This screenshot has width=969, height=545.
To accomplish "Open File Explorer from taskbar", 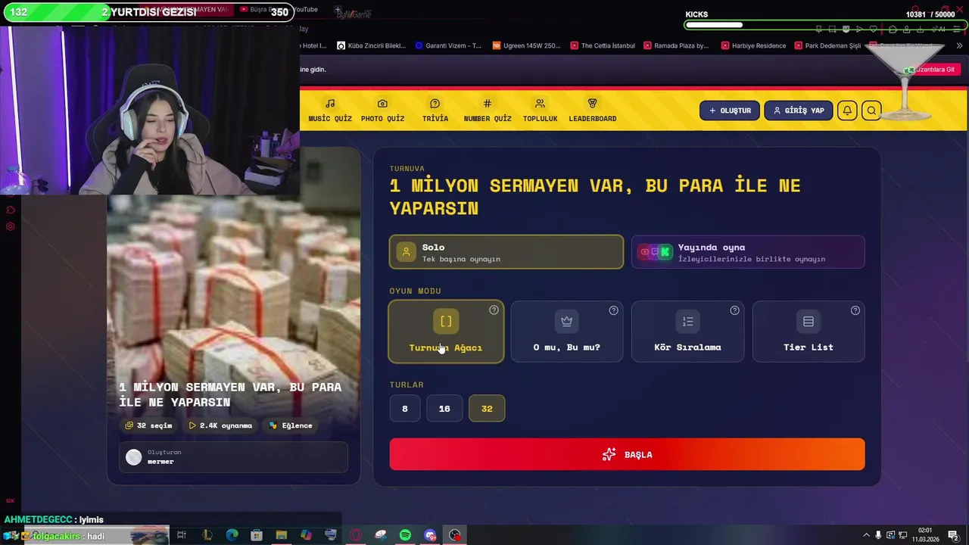I will coord(281,535).
